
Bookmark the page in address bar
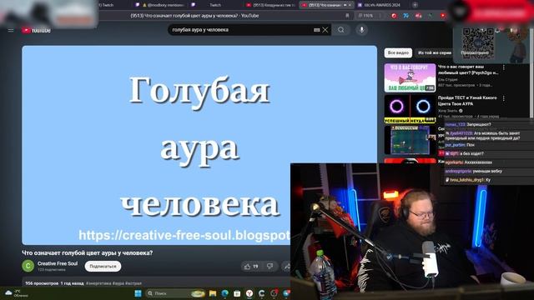347,16
